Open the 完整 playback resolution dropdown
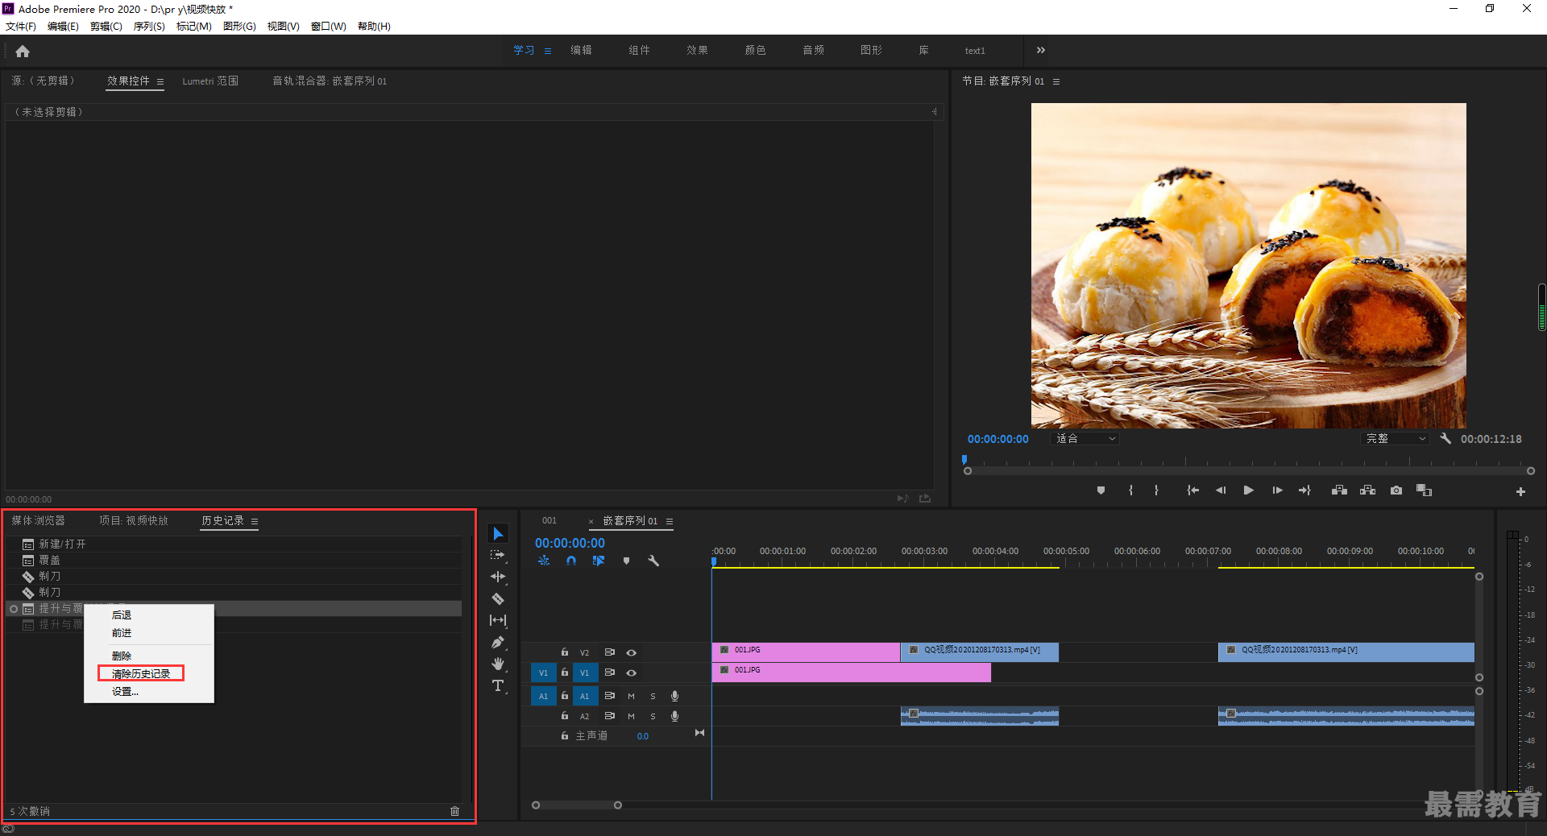 click(1396, 439)
